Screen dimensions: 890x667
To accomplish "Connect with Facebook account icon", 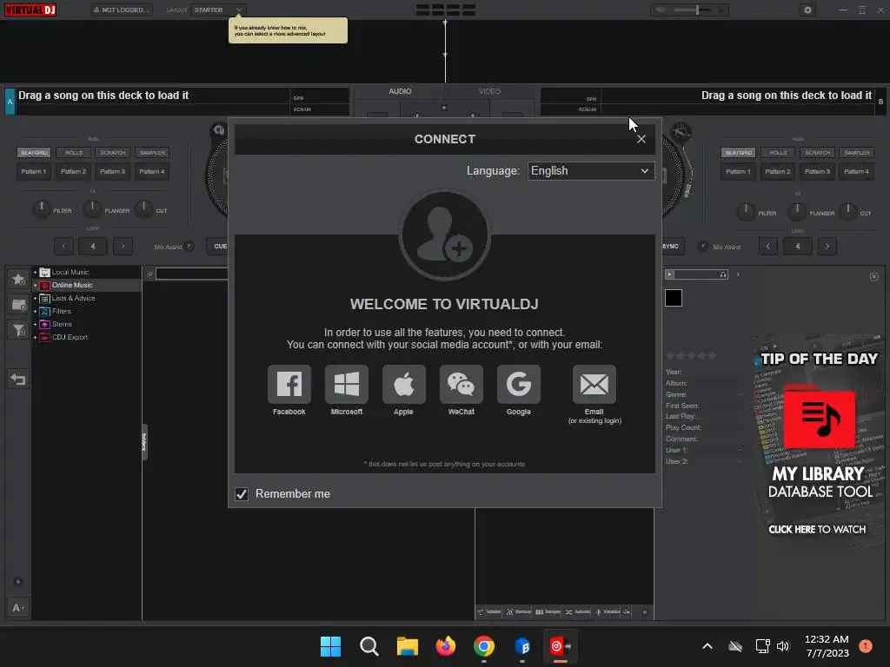I will (289, 384).
